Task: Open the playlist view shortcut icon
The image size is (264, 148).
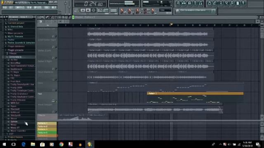Action: (x=178, y=3)
